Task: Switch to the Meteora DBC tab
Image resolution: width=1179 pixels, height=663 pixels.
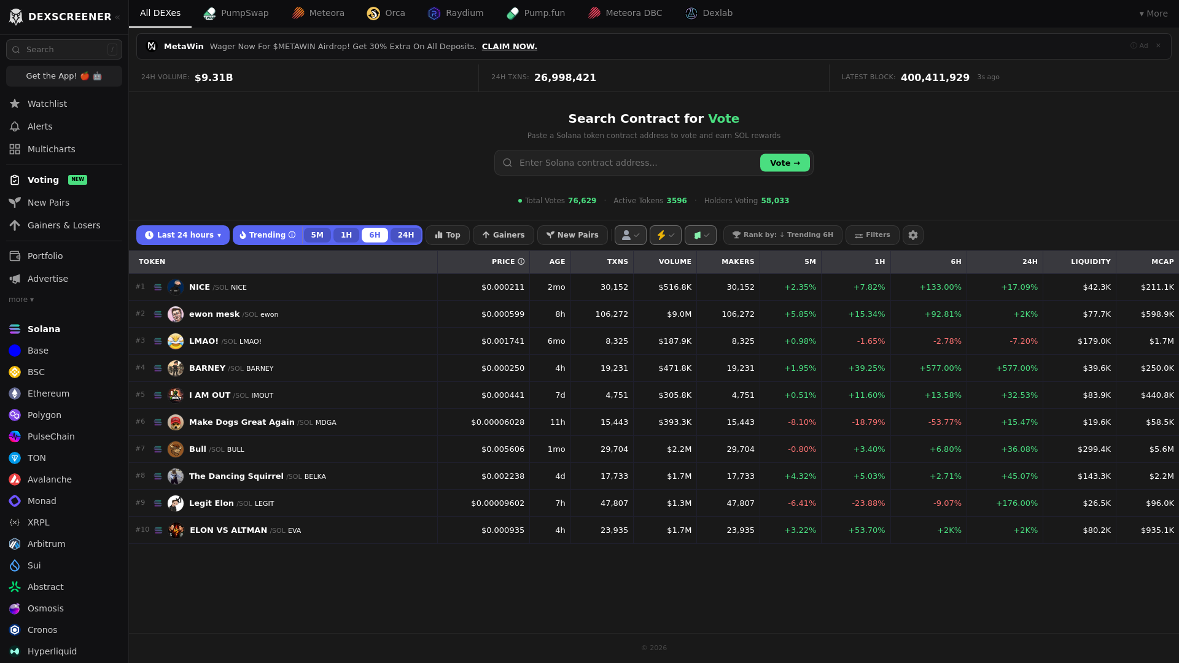Action: coord(625,14)
